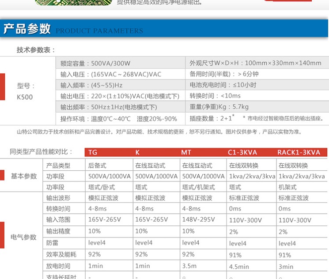329x279 pixels.
Task: Click the K500 model number
Action: pos(25,97)
